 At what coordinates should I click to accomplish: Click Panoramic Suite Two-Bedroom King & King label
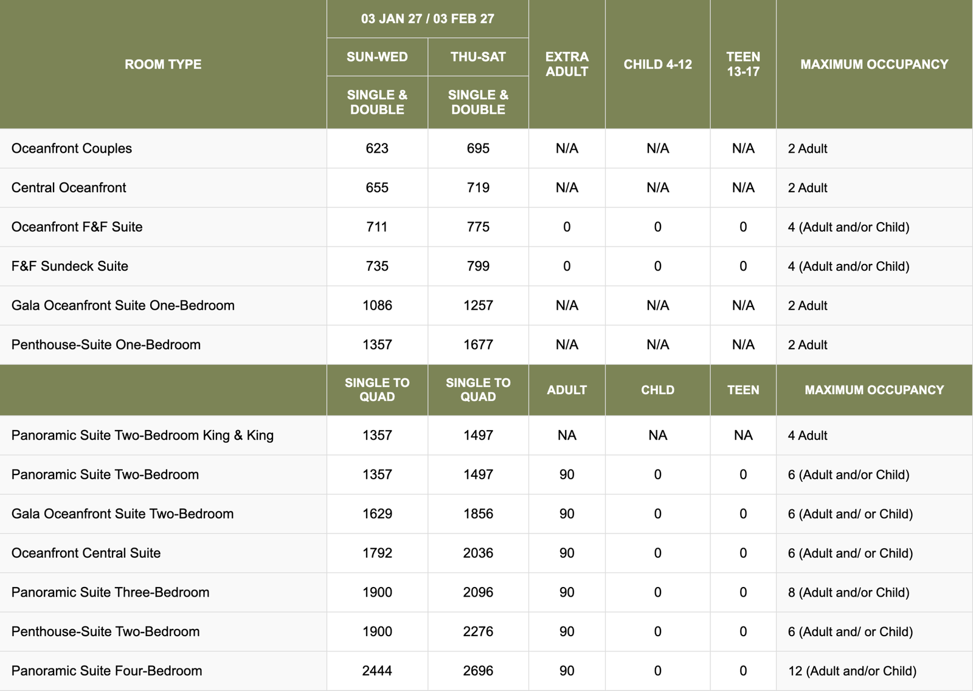click(x=143, y=436)
